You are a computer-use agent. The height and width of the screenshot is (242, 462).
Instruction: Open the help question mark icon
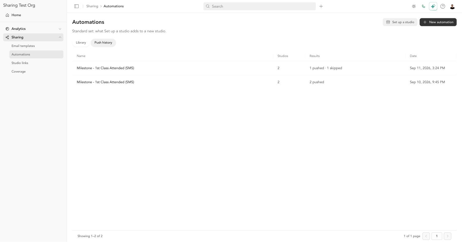pos(443,6)
